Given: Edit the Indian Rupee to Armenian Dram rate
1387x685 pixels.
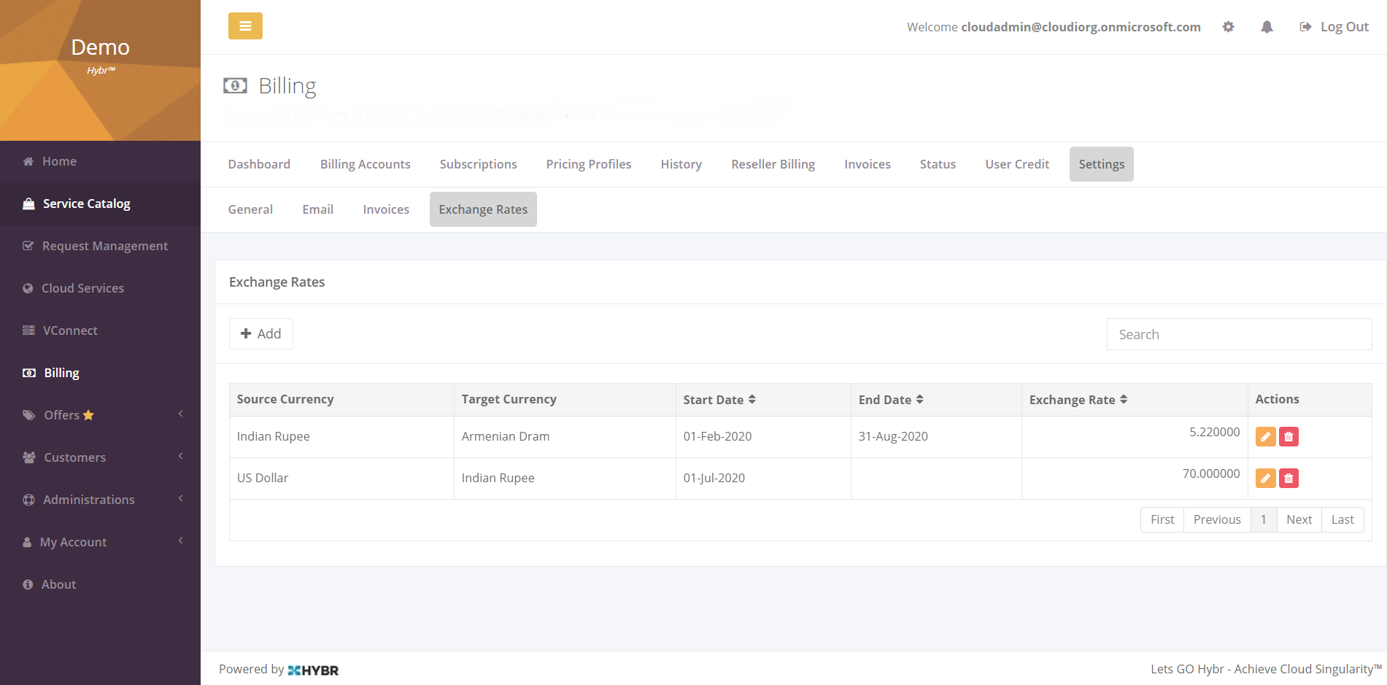Looking at the screenshot, I should pyautogui.click(x=1265, y=437).
